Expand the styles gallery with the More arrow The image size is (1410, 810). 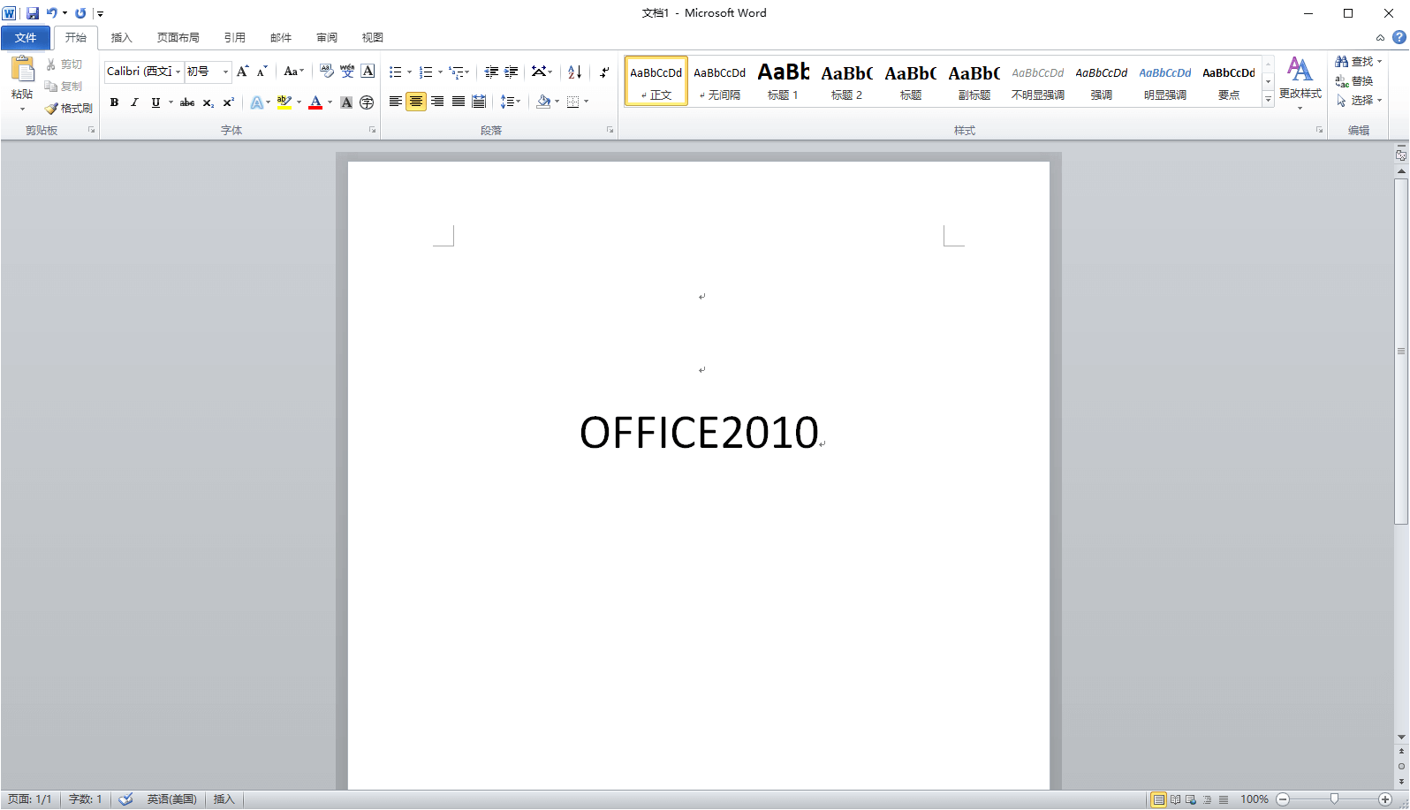1268,99
